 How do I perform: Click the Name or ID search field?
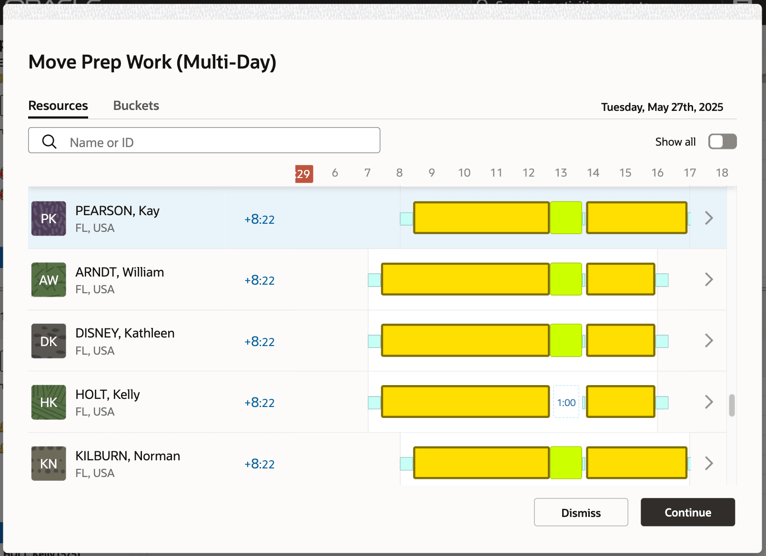tap(204, 140)
